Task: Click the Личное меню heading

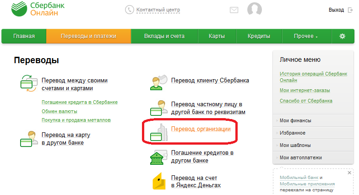Action: [300, 60]
